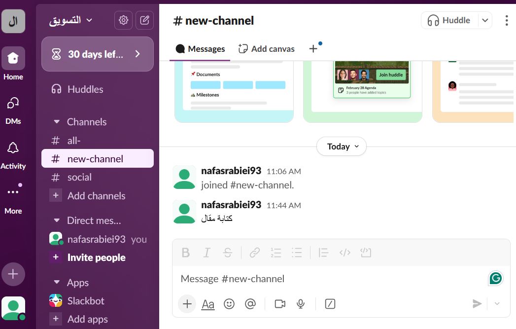Record an audio clip with microphone
This screenshot has height=329, width=516.
click(x=301, y=304)
